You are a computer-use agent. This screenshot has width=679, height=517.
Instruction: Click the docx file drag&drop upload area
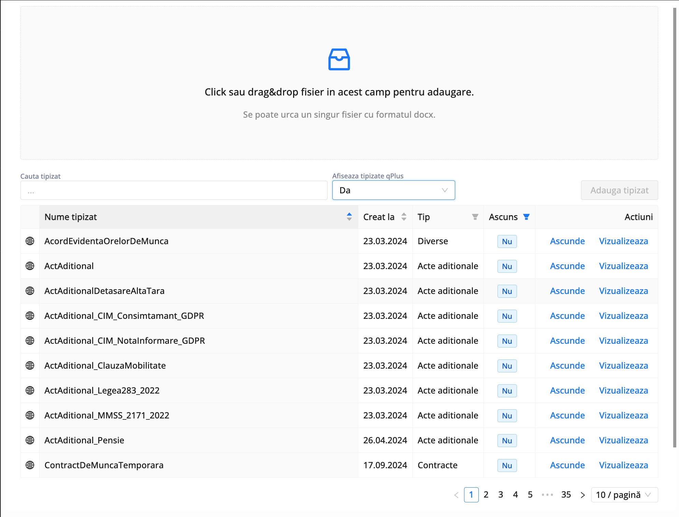[339, 83]
